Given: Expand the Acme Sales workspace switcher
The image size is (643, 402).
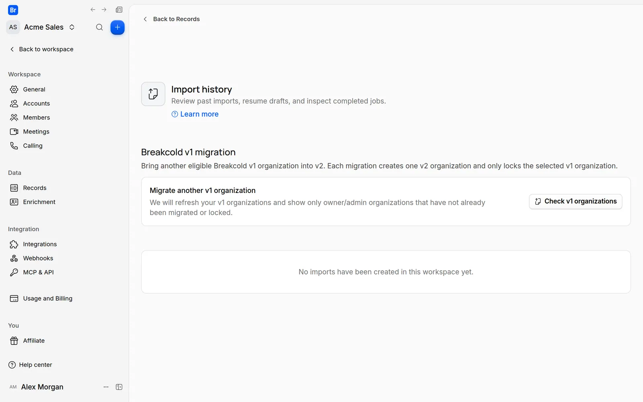Looking at the screenshot, I should (x=72, y=27).
